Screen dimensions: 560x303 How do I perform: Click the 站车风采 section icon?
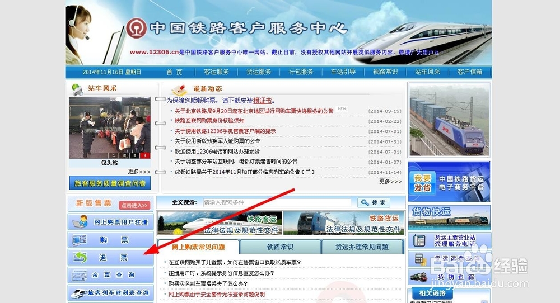click(x=77, y=89)
